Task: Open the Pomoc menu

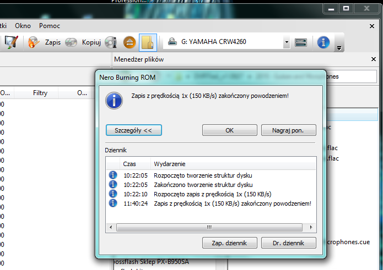Action: click(x=50, y=26)
